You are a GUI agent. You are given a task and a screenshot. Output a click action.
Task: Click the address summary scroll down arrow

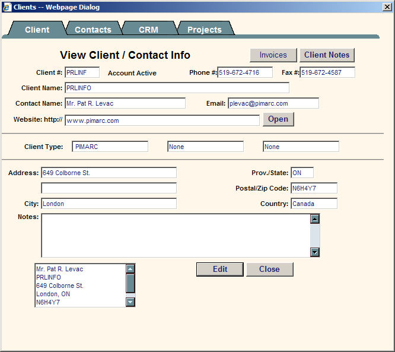click(x=130, y=302)
